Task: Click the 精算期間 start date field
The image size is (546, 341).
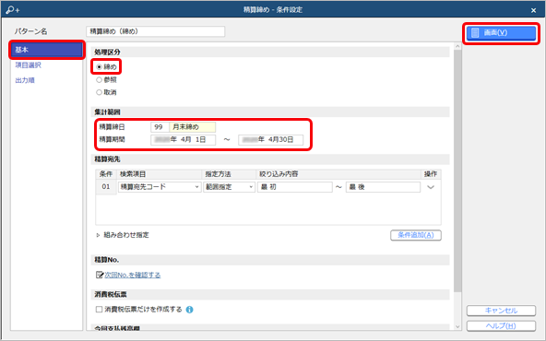Action: point(184,140)
